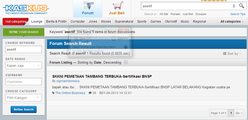Collapse the Forum Listing section
The height and width of the screenshot is (120, 248).
pyautogui.click(x=126, y=62)
